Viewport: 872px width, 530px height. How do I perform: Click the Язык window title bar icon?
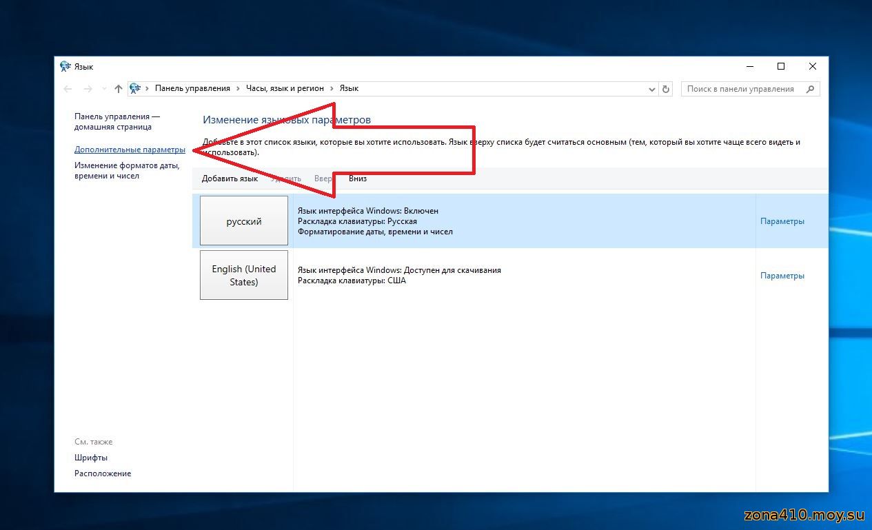[x=65, y=67]
